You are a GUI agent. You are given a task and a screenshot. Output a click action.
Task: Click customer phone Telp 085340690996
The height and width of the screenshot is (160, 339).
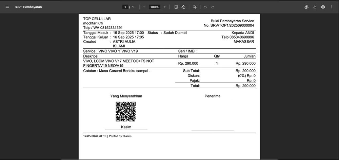click(238, 37)
